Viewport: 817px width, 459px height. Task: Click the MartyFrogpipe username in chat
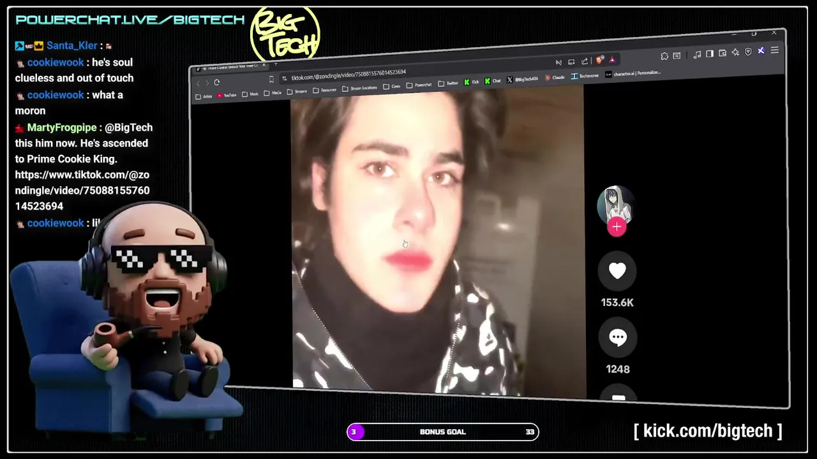(62, 127)
